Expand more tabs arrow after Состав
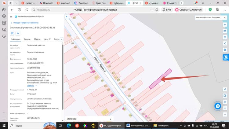This screenshot has height=129, width=229. click(61, 39)
